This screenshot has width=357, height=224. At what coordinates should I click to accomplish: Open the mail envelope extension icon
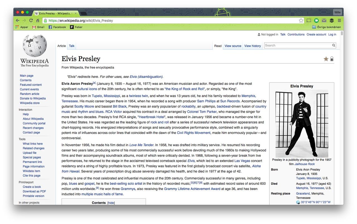tap(324, 20)
